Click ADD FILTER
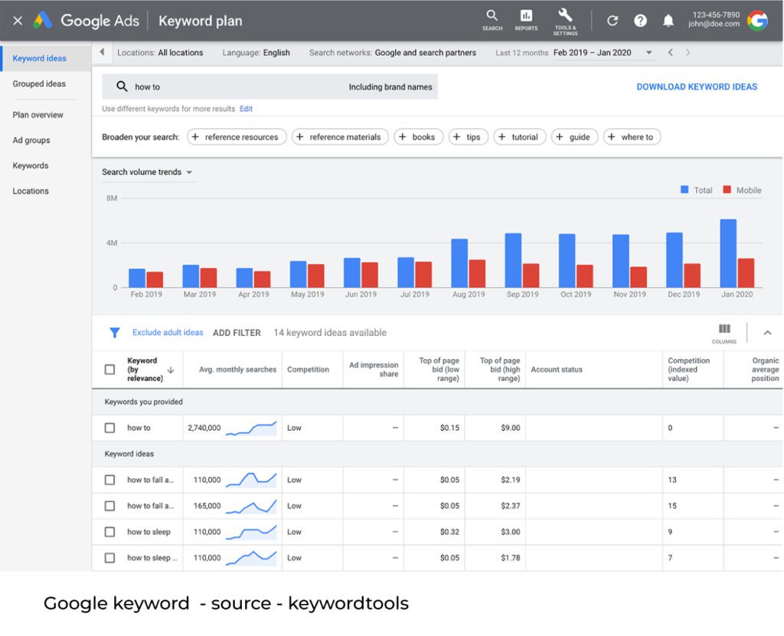This screenshot has width=784, height=636. (237, 333)
